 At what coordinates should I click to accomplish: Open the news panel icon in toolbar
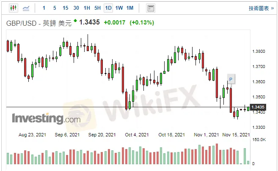150,8
